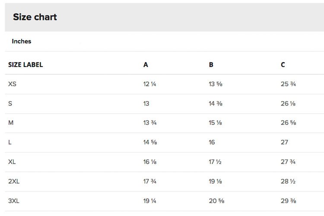The width and height of the screenshot is (324, 216).
Task: Click the S measurement C value 26 ⅛
Action: click(288, 103)
